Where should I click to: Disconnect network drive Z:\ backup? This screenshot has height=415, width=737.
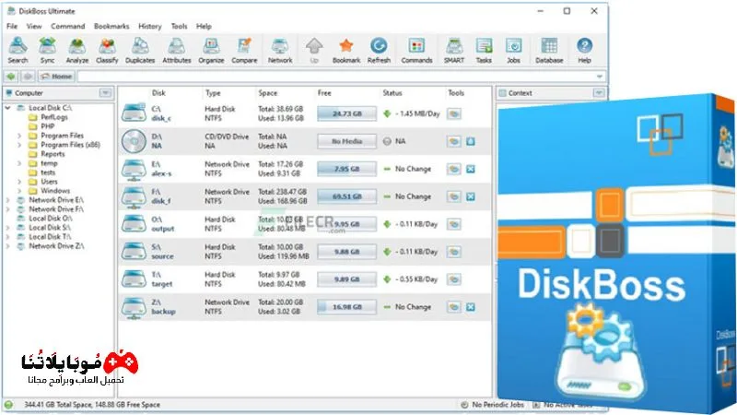(x=471, y=307)
